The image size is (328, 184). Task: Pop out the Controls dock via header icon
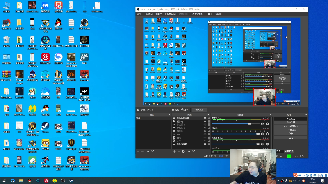(x=306, y=115)
